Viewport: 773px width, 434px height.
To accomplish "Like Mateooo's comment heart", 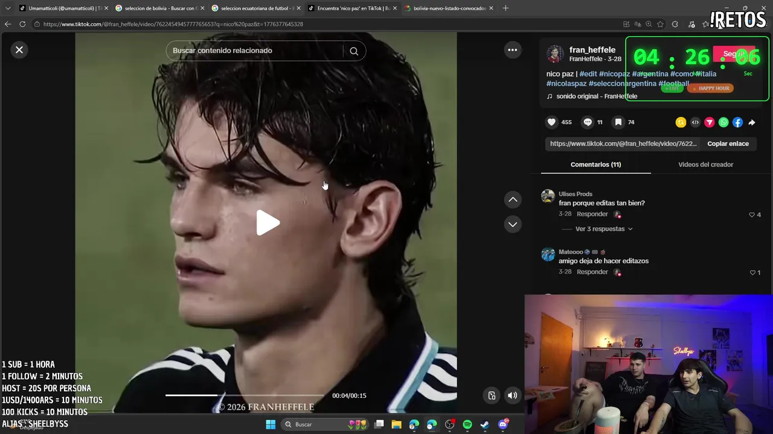I will tap(752, 272).
